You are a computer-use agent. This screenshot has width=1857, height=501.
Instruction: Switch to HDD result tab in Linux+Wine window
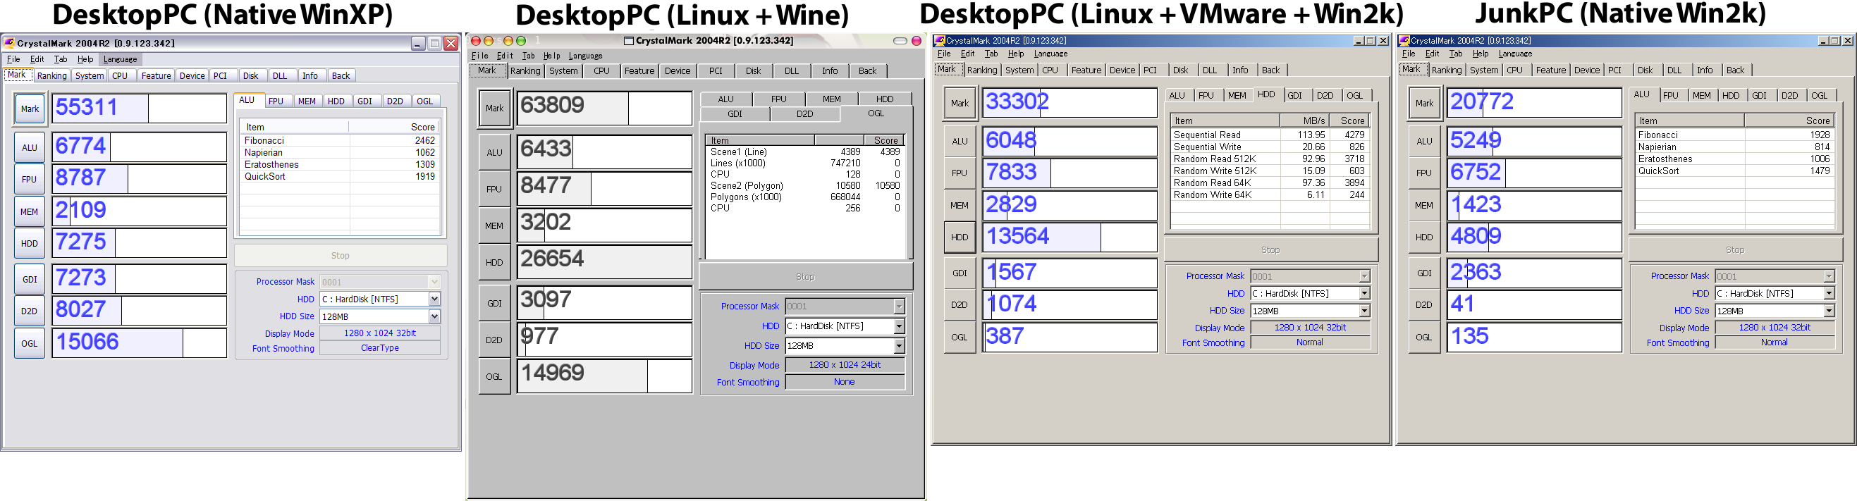pos(885,99)
